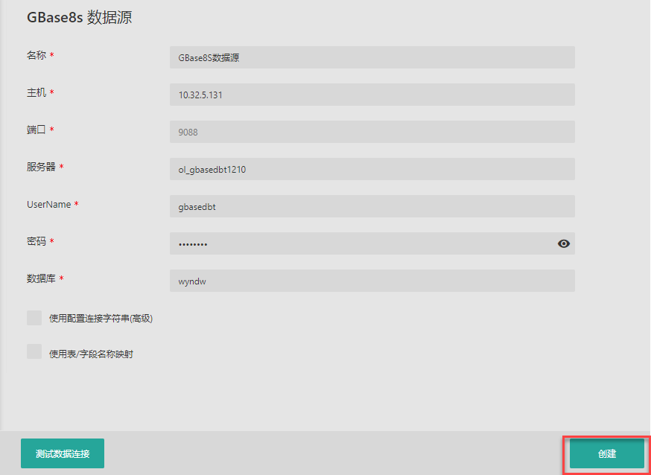
Task: Click the 使用表/字段名称映射 label text
Action: point(91,354)
